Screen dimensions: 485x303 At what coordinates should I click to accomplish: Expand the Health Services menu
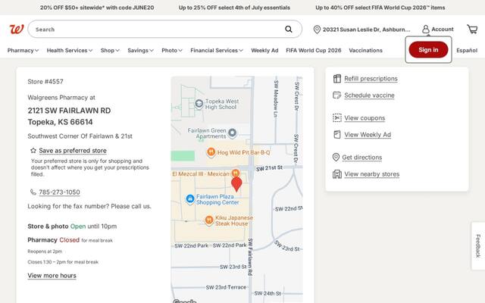[70, 50]
